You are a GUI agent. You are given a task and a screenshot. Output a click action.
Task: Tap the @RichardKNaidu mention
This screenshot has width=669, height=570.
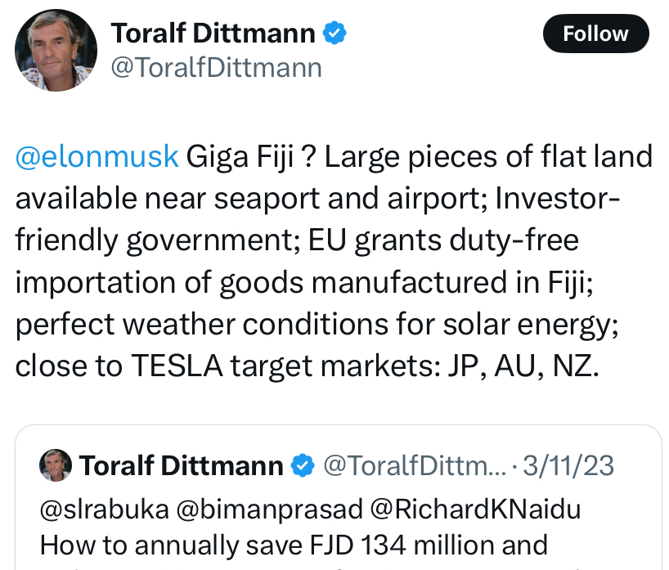(475, 508)
